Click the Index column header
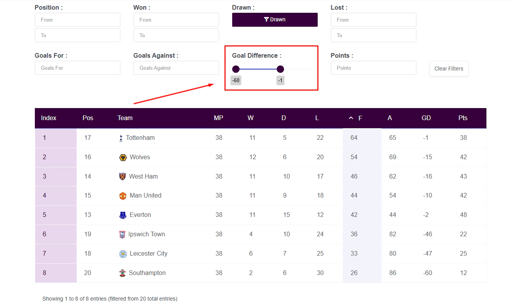517x306 pixels. point(49,118)
